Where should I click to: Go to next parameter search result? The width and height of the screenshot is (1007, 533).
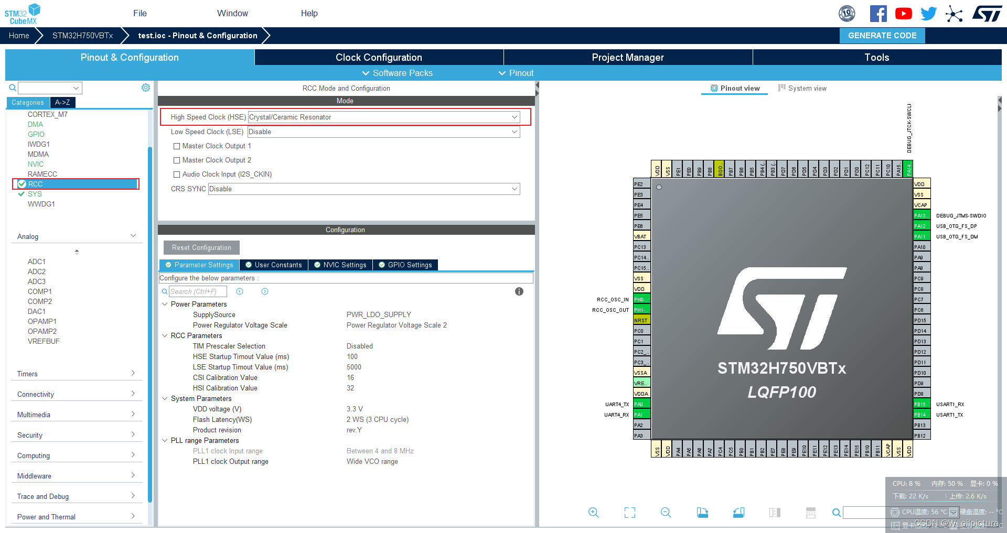pos(265,291)
